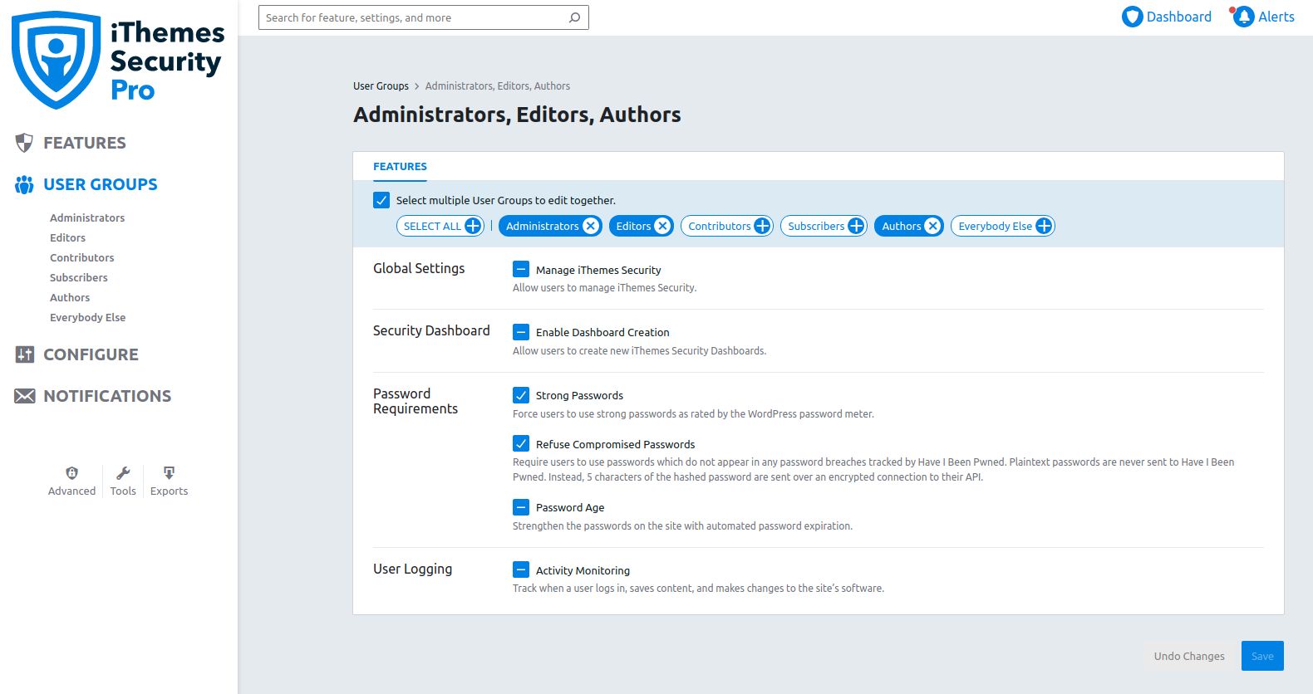Viewport: 1313px width, 694px height.
Task: Open the Exports icon
Action: point(169,473)
